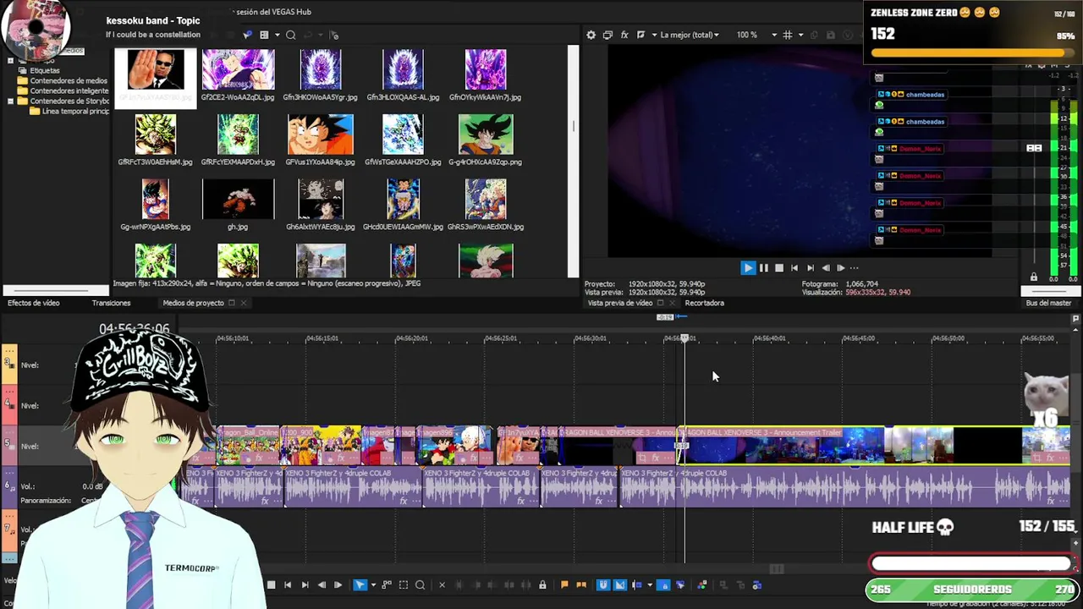Insert region using double orange marker icon

580,584
